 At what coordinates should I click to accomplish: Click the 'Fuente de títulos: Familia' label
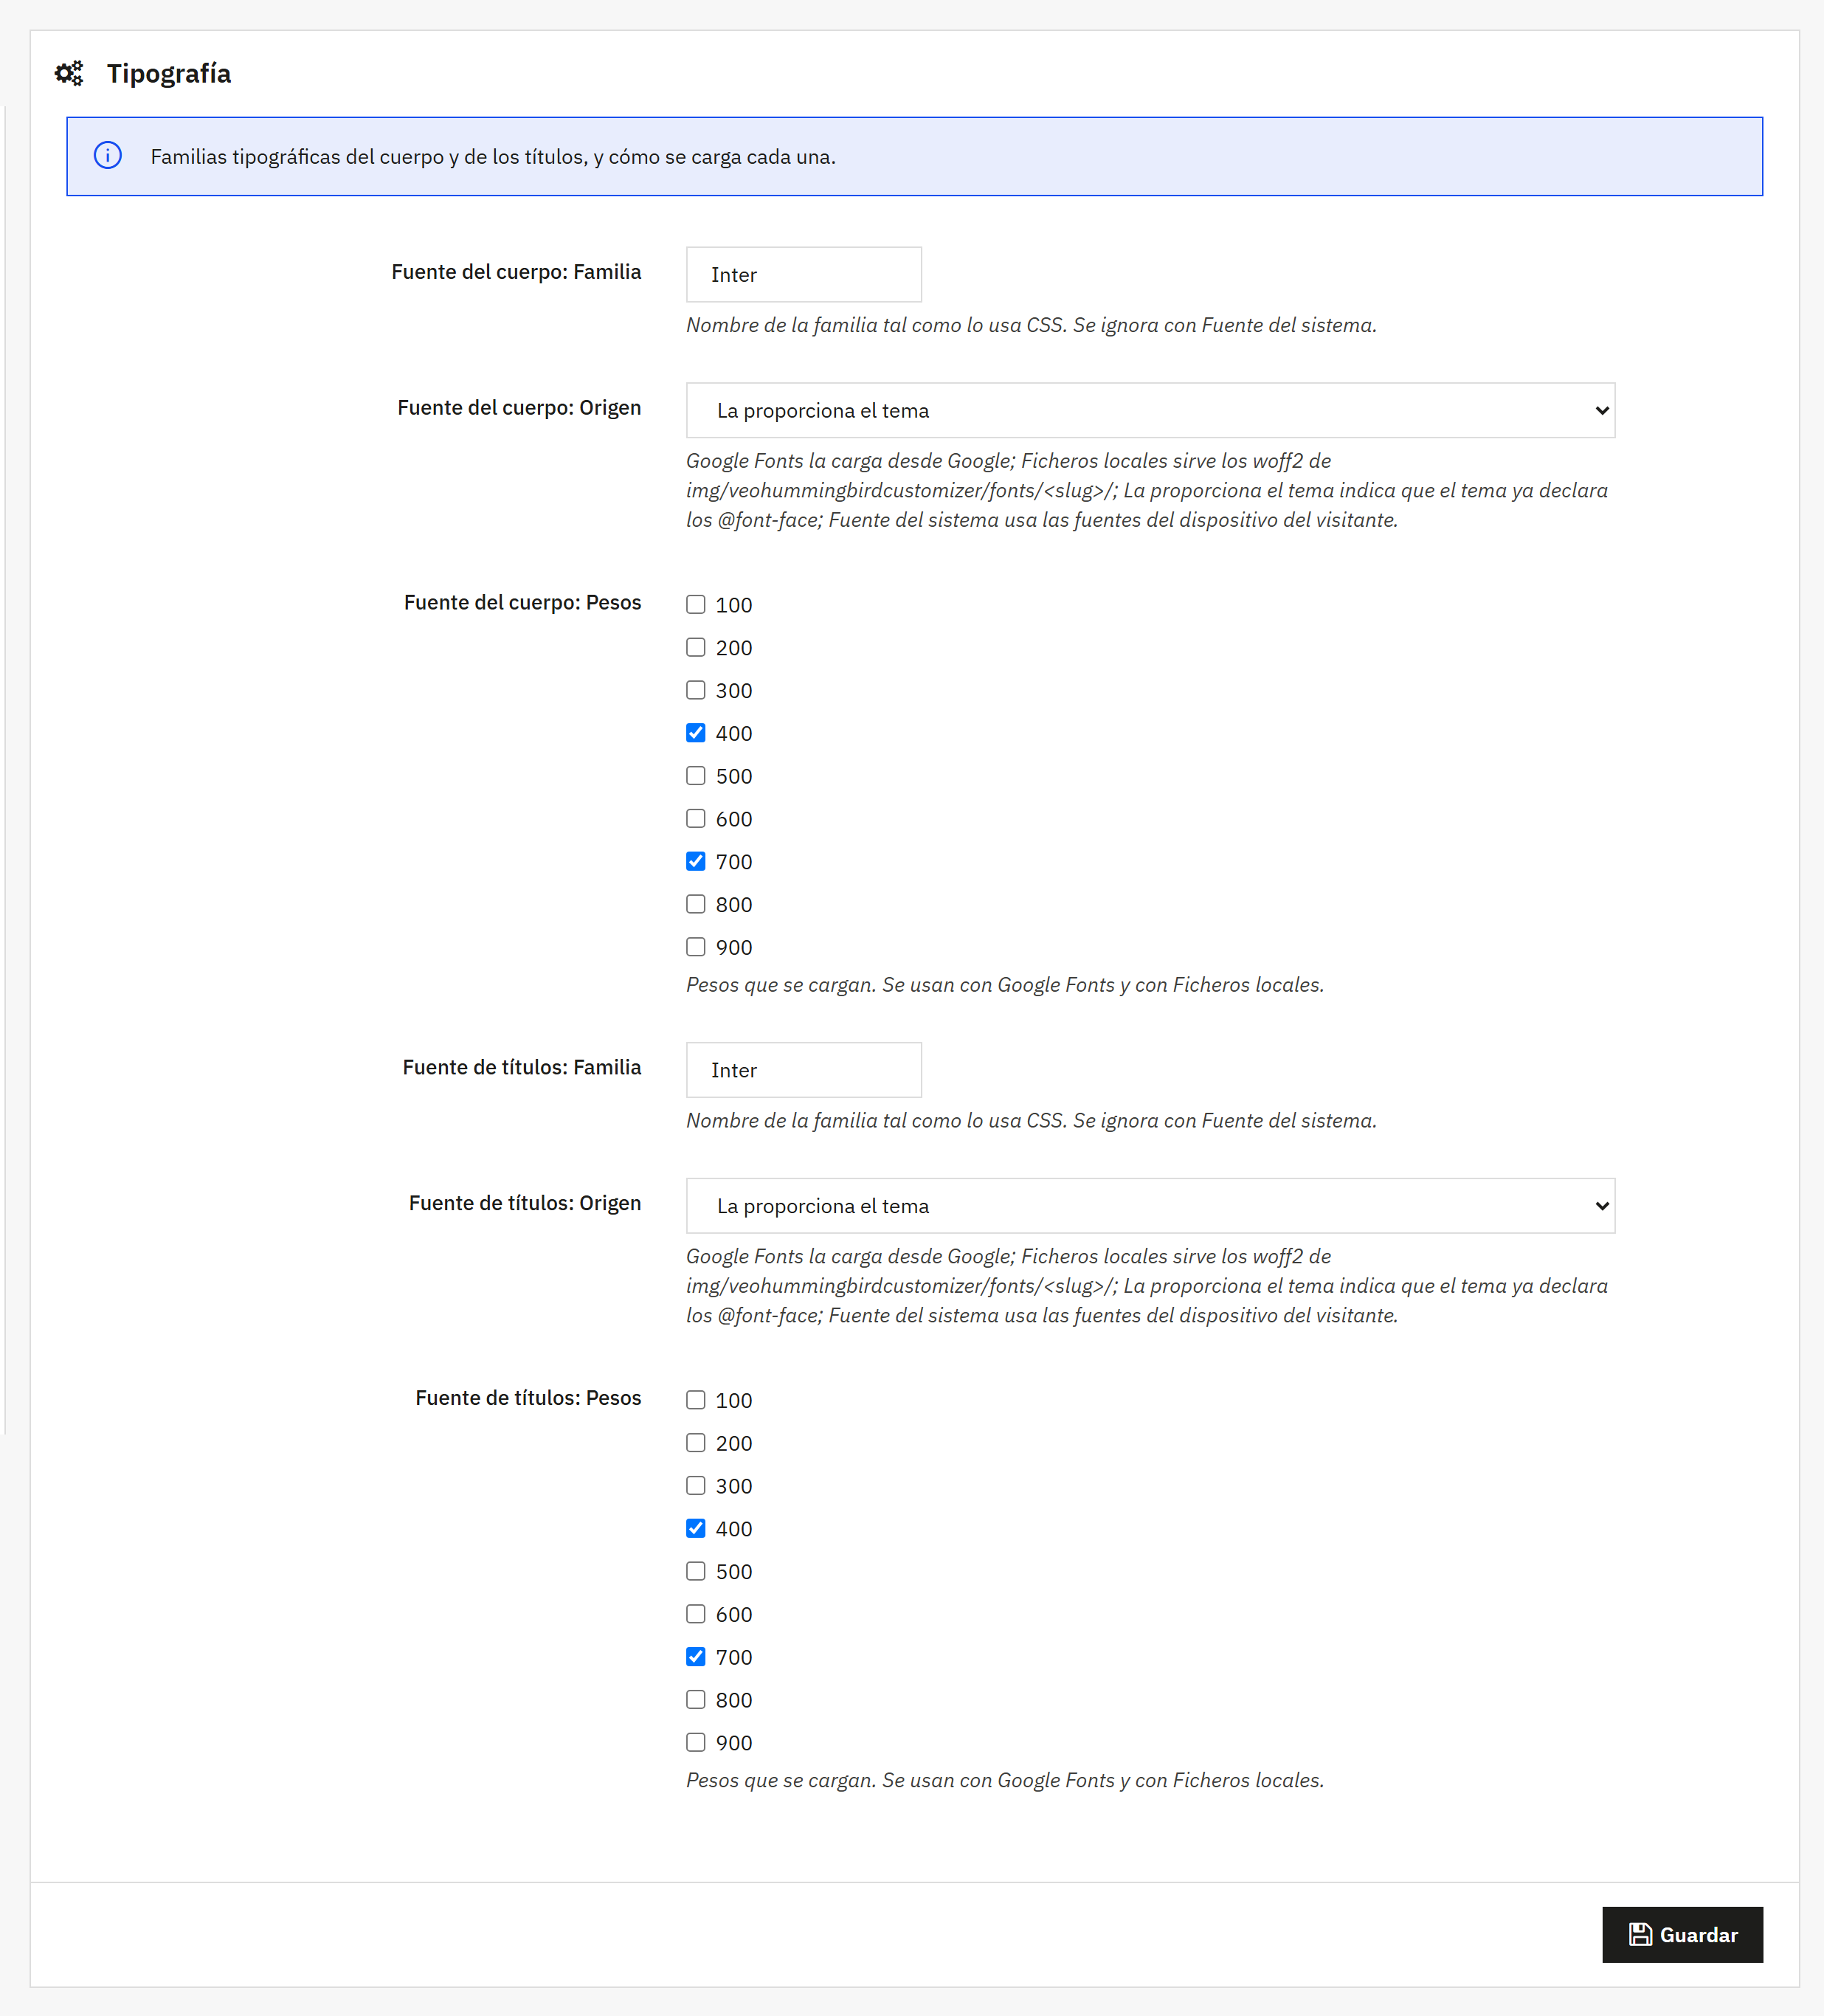pos(522,1067)
